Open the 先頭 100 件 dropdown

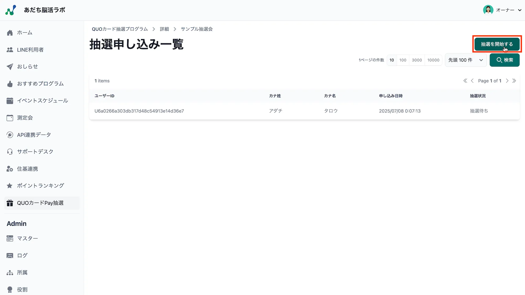pos(466,60)
